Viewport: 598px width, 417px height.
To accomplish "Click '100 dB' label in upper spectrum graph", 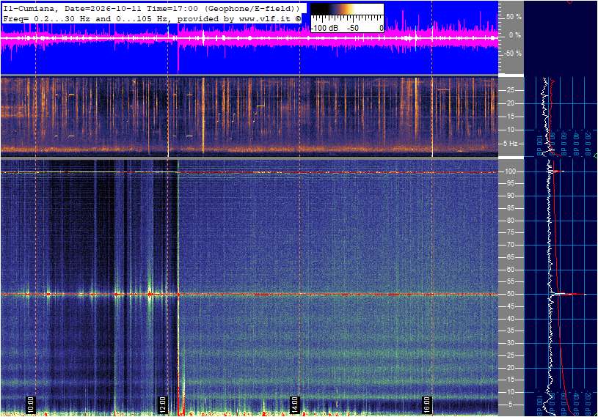I will coord(539,145).
